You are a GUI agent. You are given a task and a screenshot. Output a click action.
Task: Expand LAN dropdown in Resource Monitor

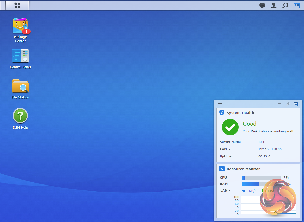coord(225,190)
